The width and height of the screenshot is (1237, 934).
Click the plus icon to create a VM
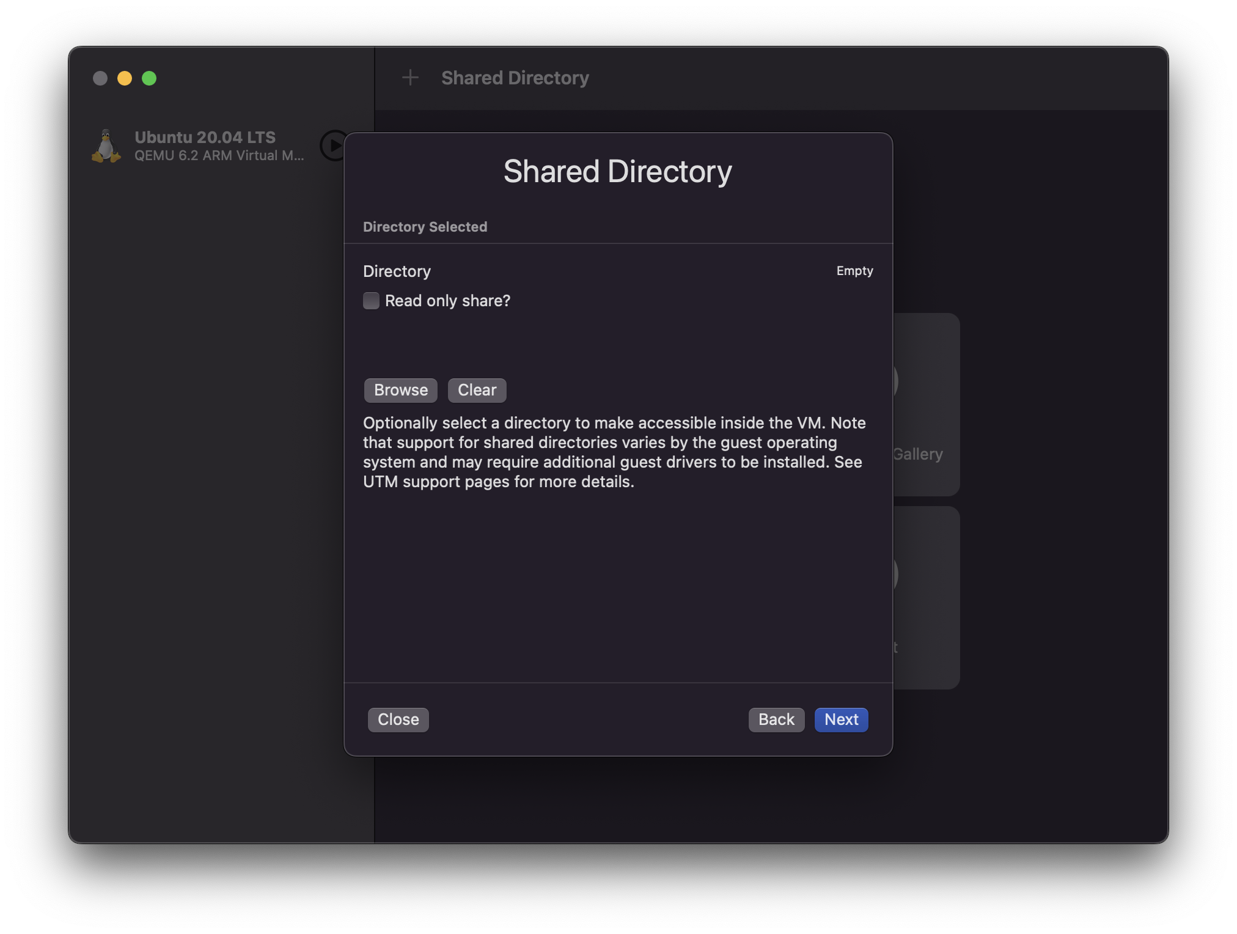[x=410, y=78]
